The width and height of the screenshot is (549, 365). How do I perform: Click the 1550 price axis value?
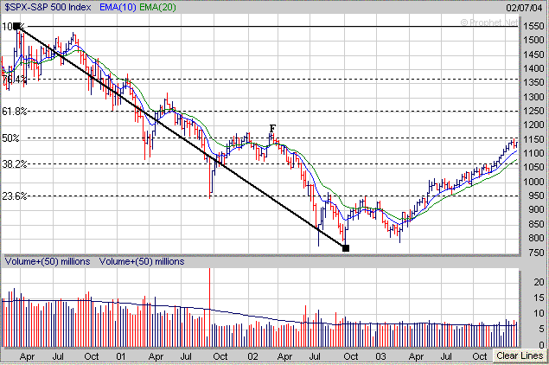tap(533, 26)
